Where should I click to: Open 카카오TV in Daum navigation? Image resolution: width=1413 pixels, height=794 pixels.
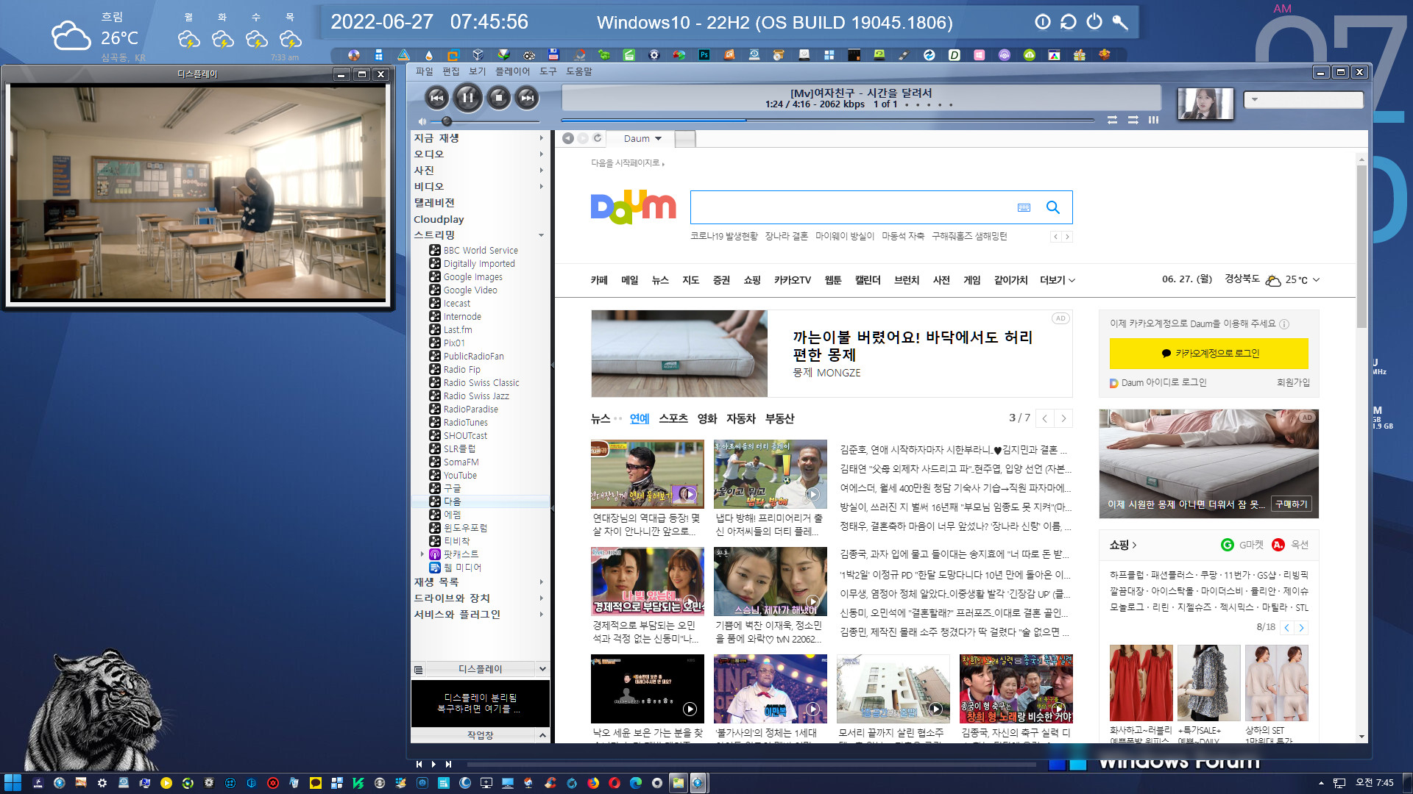tap(793, 280)
